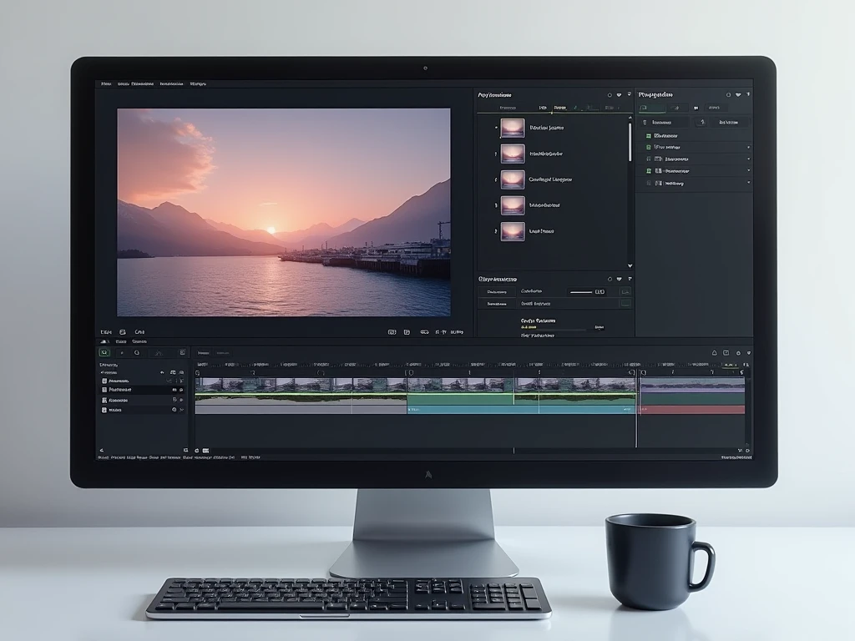Screen dimensions: 855x641
Task: Open the heart-shaped dropdown in the media panel header
Action: coord(619,95)
